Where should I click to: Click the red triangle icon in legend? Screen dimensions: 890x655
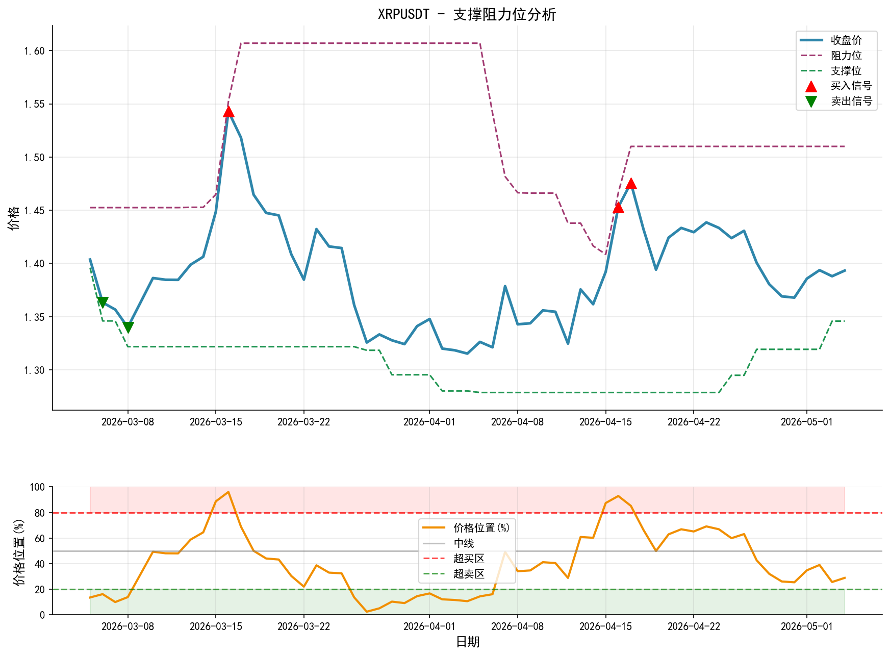pyautogui.click(x=811, y=86)
